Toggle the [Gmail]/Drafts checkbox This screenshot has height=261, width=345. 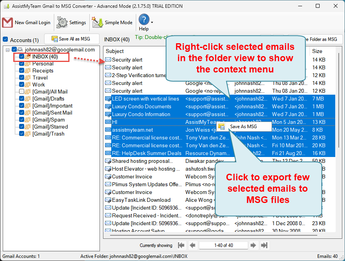(x=21, y=99)
